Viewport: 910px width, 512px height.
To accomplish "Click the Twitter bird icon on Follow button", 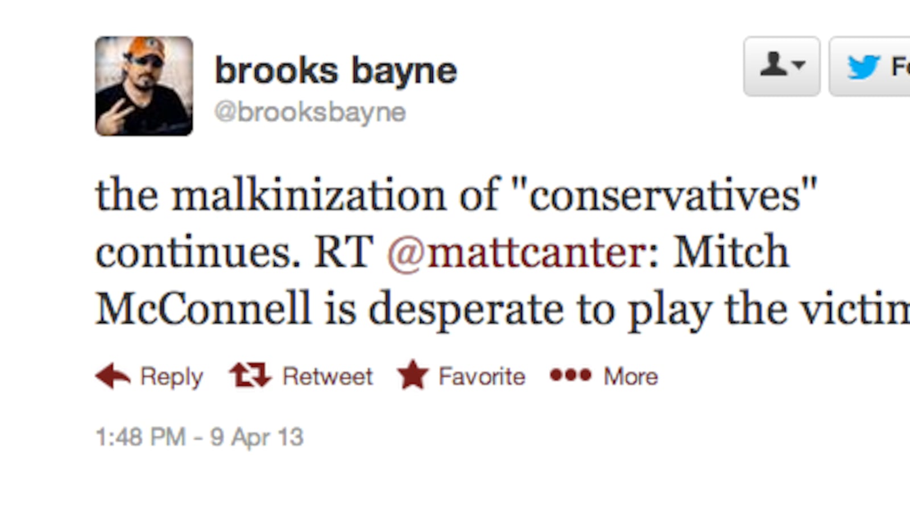I will click(x=865, y=67).
